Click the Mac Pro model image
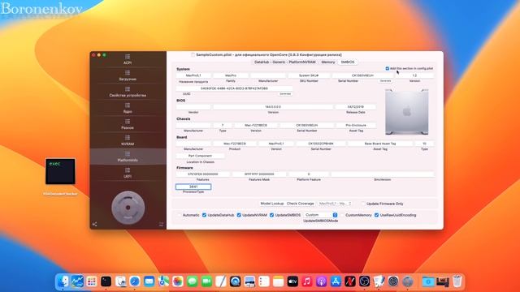 click(406, 112)
